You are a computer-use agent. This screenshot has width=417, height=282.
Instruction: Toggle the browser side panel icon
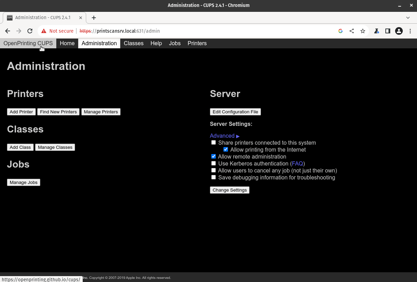pyautogui.click(x=388, y=31)
